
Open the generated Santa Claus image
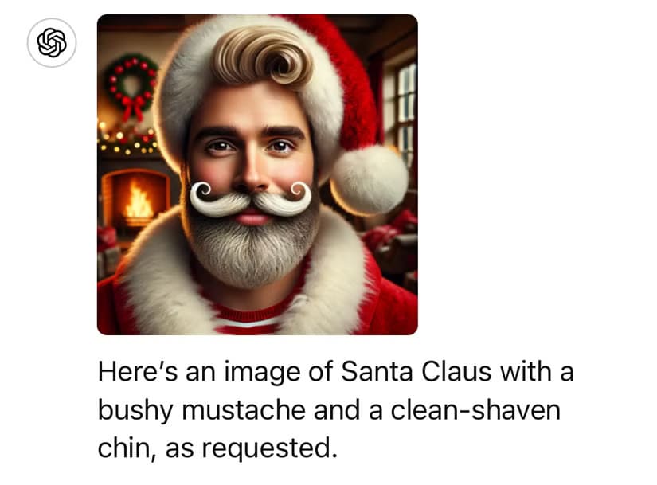257,174
